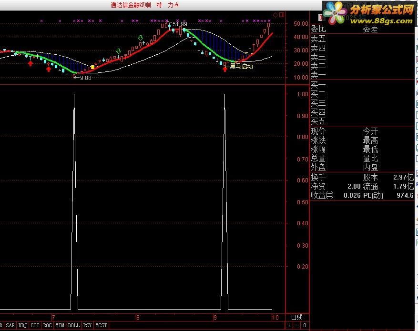
Task: Click the 量比 label
Action: (370, 159)
